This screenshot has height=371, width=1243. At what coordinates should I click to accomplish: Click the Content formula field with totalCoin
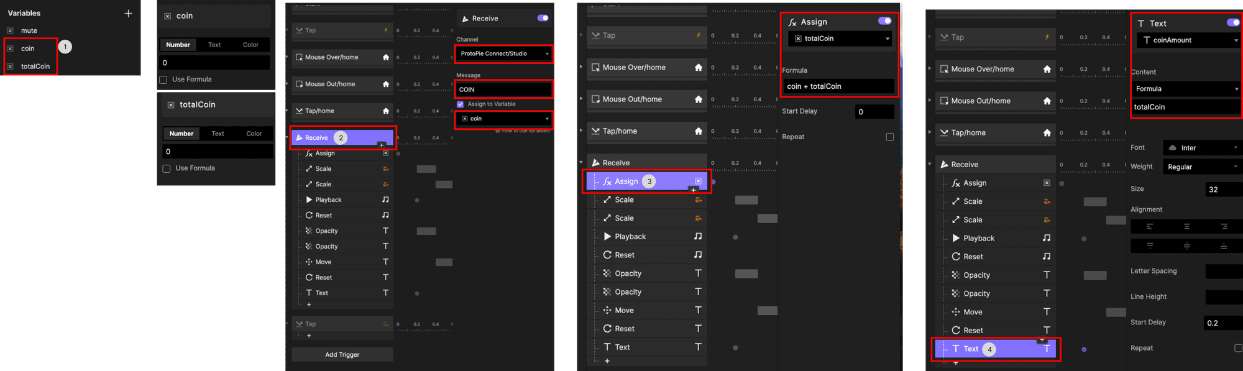(x=1186, y=107)
